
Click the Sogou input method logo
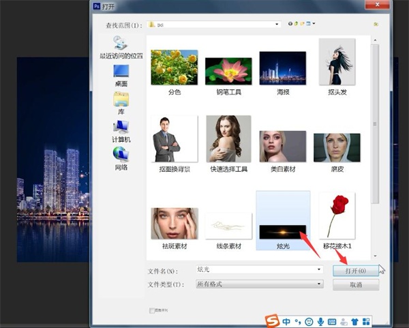[x=273, y=321]
